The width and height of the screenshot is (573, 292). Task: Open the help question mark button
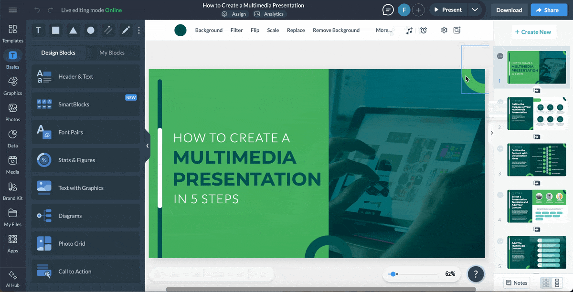point(476,274)
